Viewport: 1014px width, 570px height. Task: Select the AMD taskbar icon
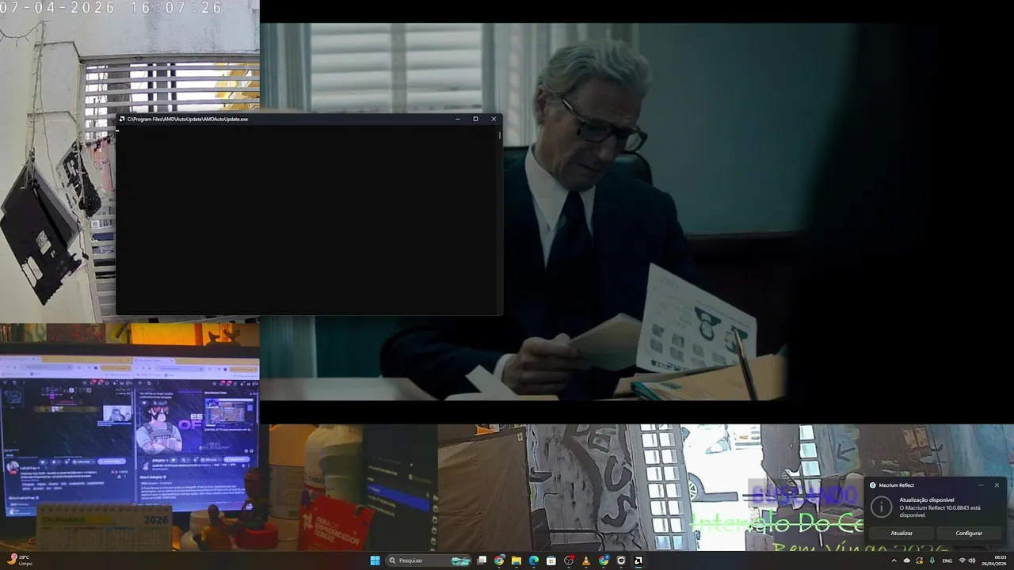pyautogui.click(x=639, y=560)
